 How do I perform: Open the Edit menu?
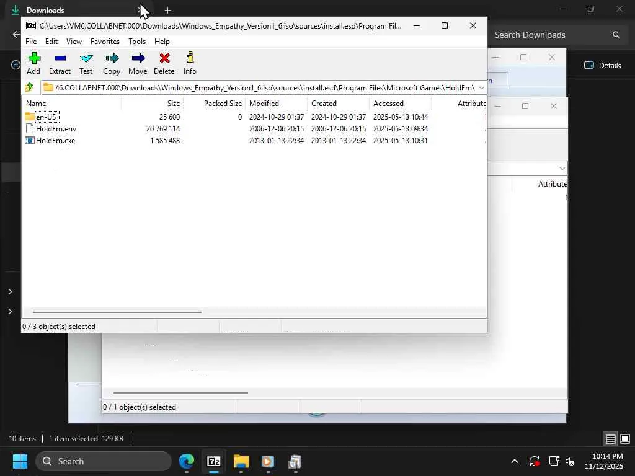tap(51, 42)
